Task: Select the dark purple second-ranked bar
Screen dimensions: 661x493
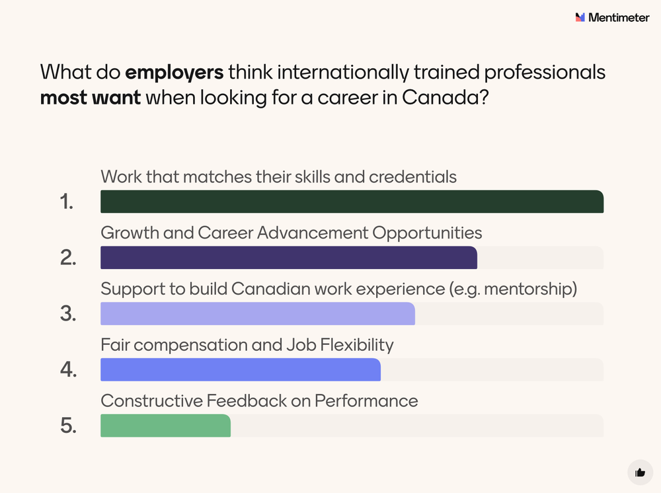Action: [288, 258]
